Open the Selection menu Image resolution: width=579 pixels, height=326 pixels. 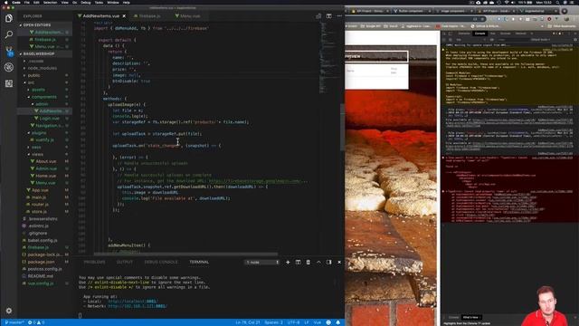click(51, 2)
